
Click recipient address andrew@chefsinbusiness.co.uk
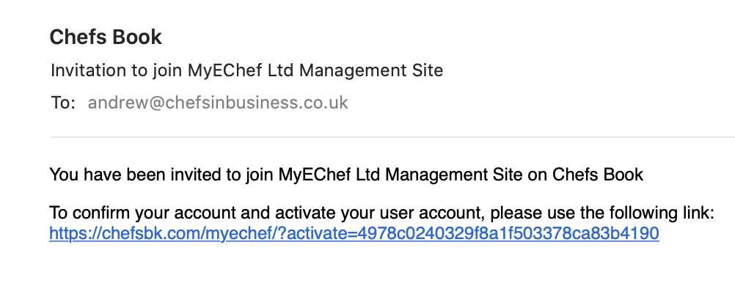(218, 103)
